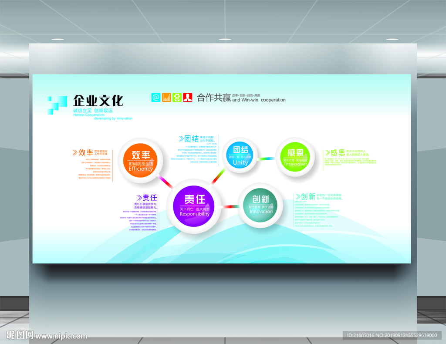Click the www.nipic.com watermark link
Image resolution: width=446 pixels, height=344 pixels.
[61, 336]
